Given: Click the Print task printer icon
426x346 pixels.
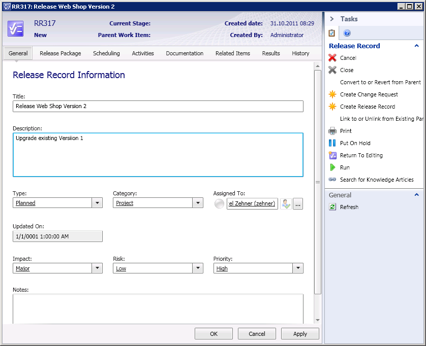Looking at the screenshot, I should coord(332,131).
